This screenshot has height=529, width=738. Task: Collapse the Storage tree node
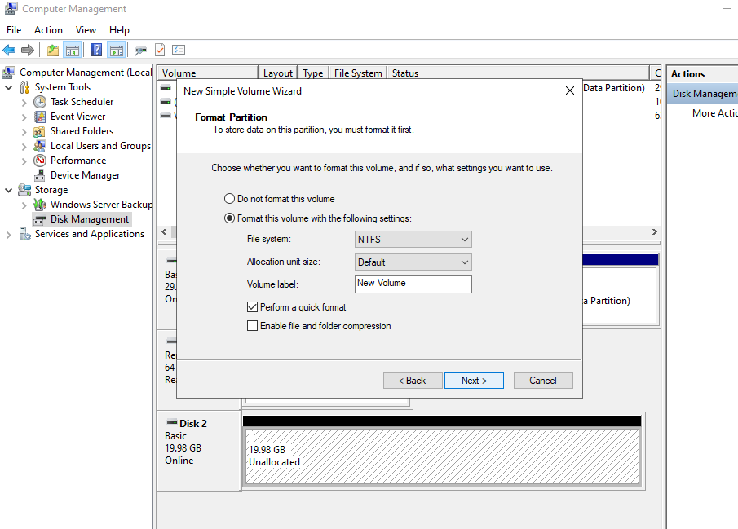8,190
